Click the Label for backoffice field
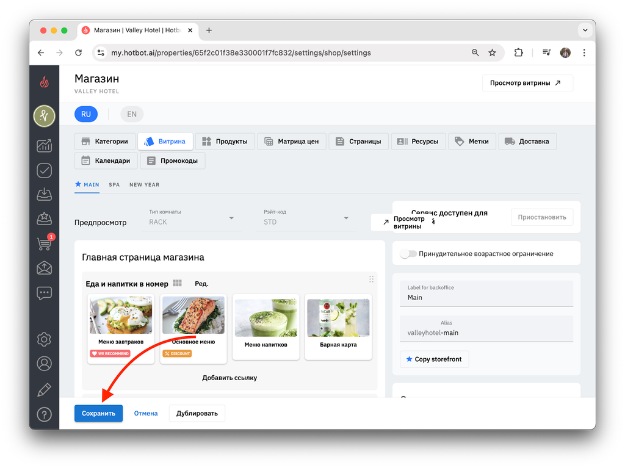The image size is (625, 468). tap(486, 293)
